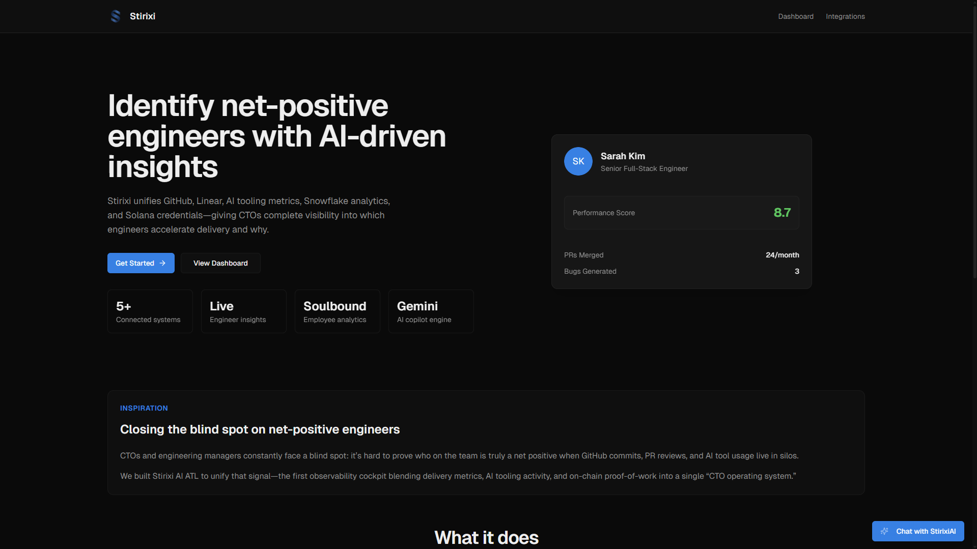Click the Stirixi logo icon
This screenshot has height=549, width=977.
[x=116, y=16]
